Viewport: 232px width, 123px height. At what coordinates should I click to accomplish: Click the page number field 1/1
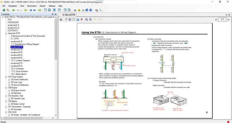pos(222,19)
